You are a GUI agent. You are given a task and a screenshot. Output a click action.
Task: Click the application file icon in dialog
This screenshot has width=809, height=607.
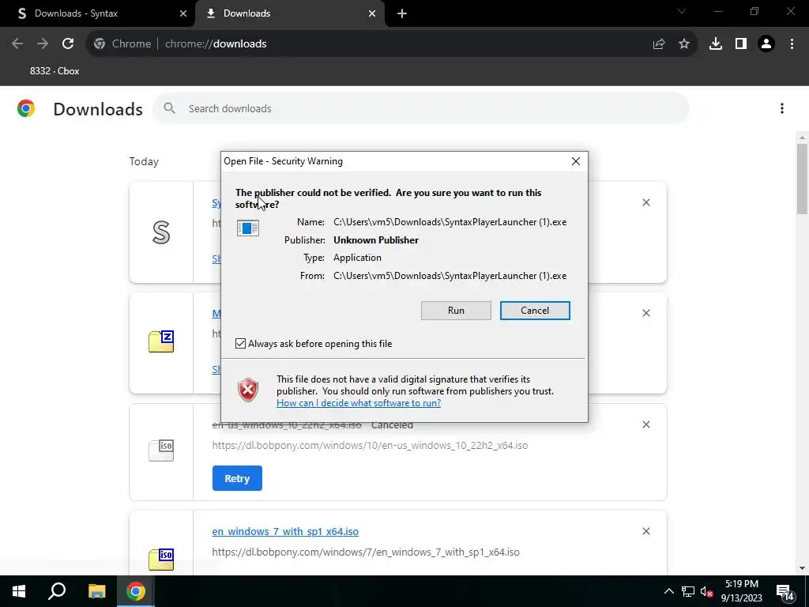coord(247,228)
